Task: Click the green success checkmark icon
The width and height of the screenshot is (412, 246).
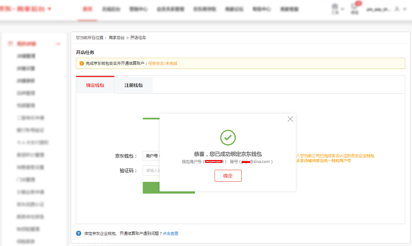Action: click(228, 138)
